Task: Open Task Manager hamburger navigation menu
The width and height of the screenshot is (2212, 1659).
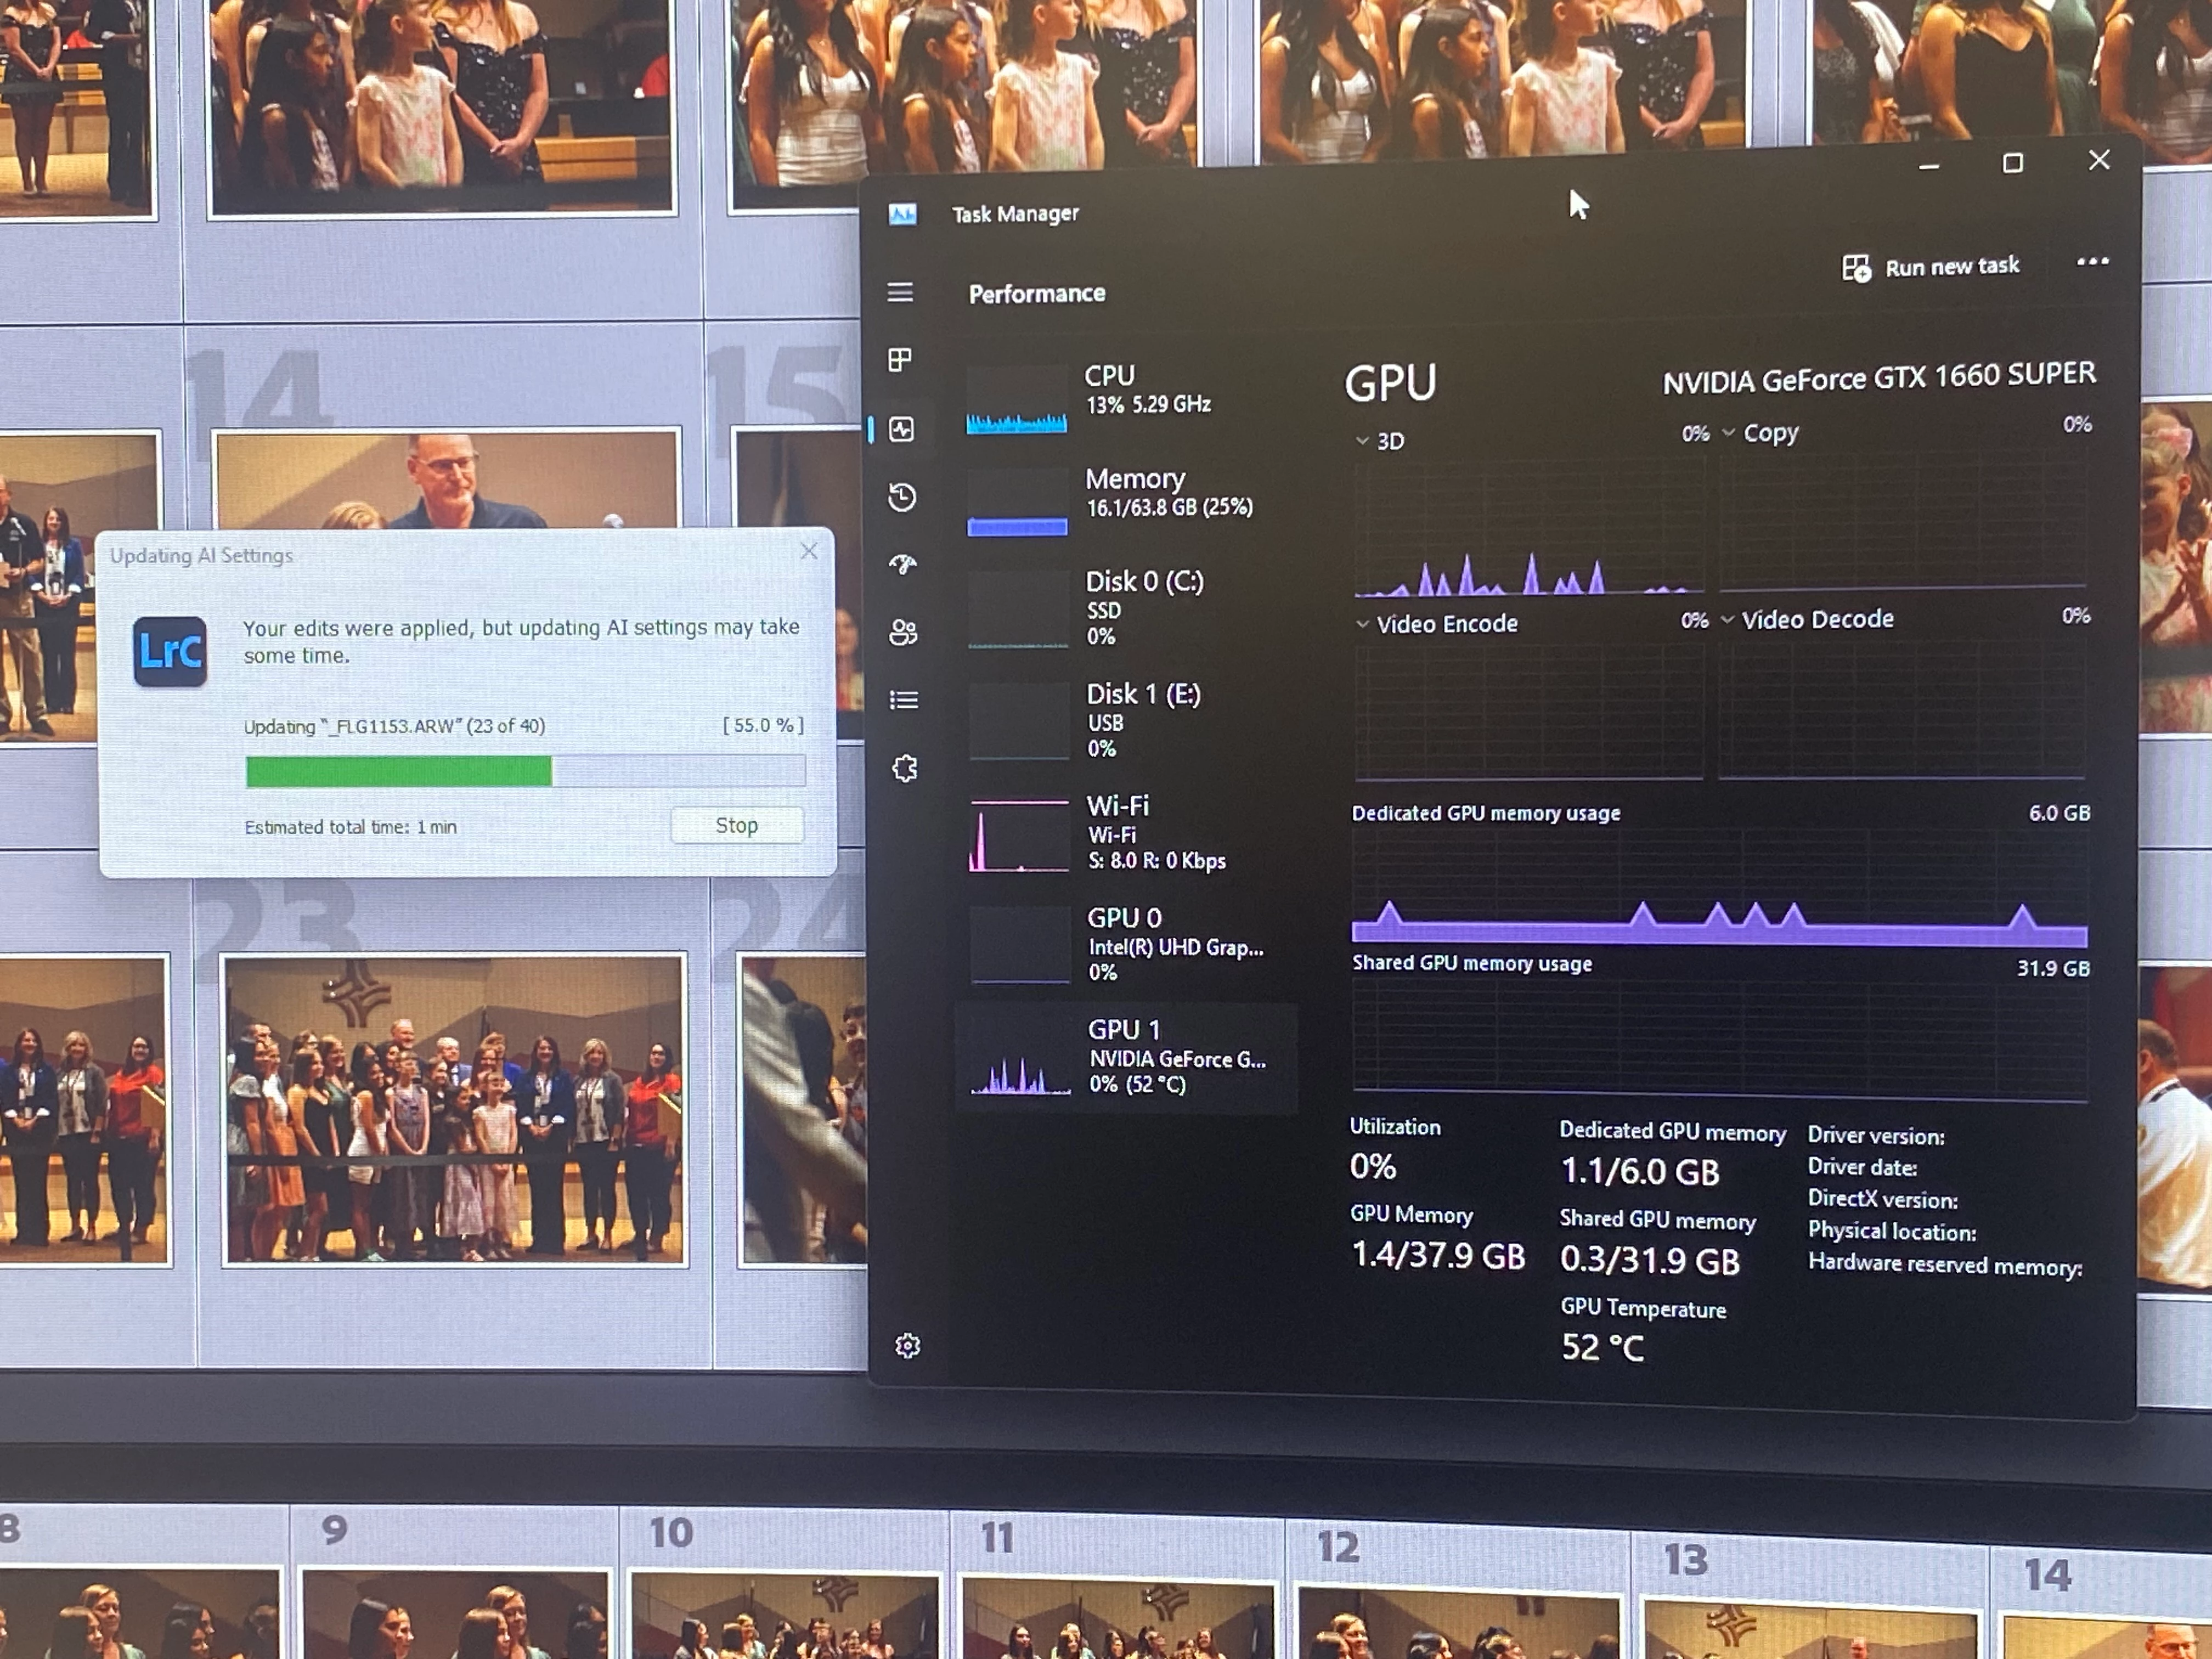Action: coord(900,292)
